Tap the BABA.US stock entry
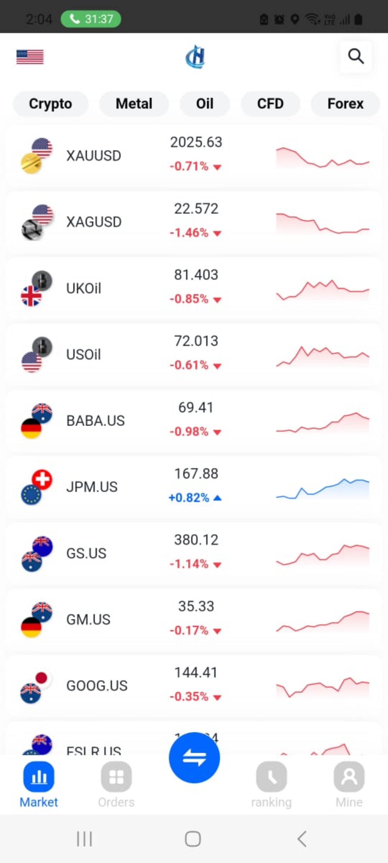 [96, 421]
